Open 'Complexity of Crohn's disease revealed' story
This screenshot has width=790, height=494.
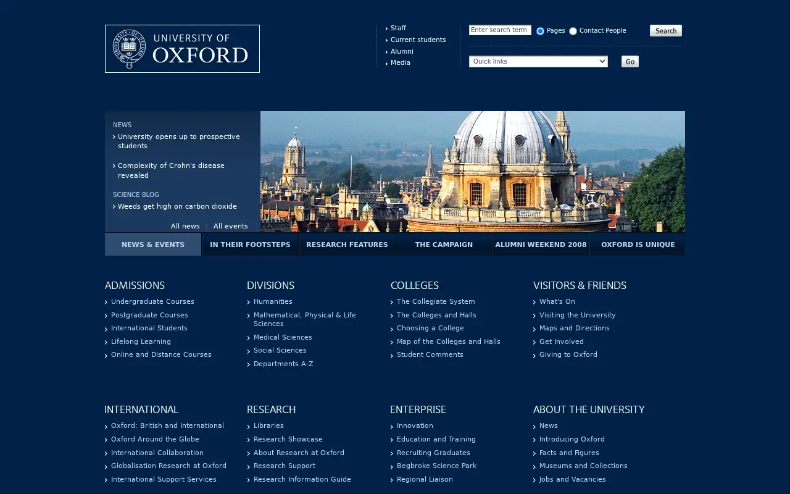point(171,170)
